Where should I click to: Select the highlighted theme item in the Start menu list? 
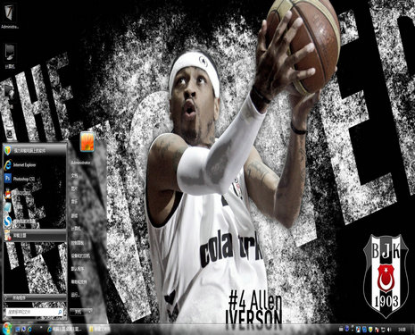pos(35,235)
